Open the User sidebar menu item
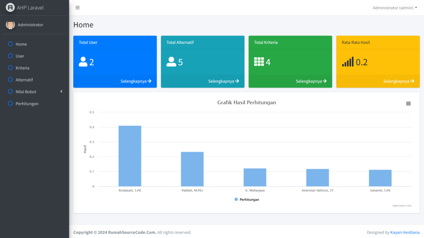The width and height of the screenshot is (424, 238). coord(20,56)
